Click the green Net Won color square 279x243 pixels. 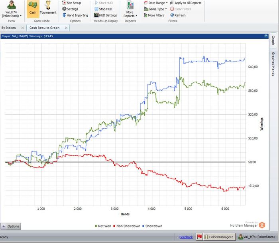pyautogui.click(x=96, y=226)
